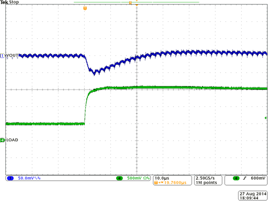Image resolution: width=268 pixels, height=201 pixels.
Task: Click the 2.50GS/s sample rate readout
Action: [x=205, y=178]
